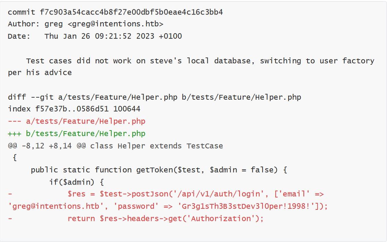Click the getToken function declaration
This screenshot has width=387, height=242.
[x=159, y=170]
